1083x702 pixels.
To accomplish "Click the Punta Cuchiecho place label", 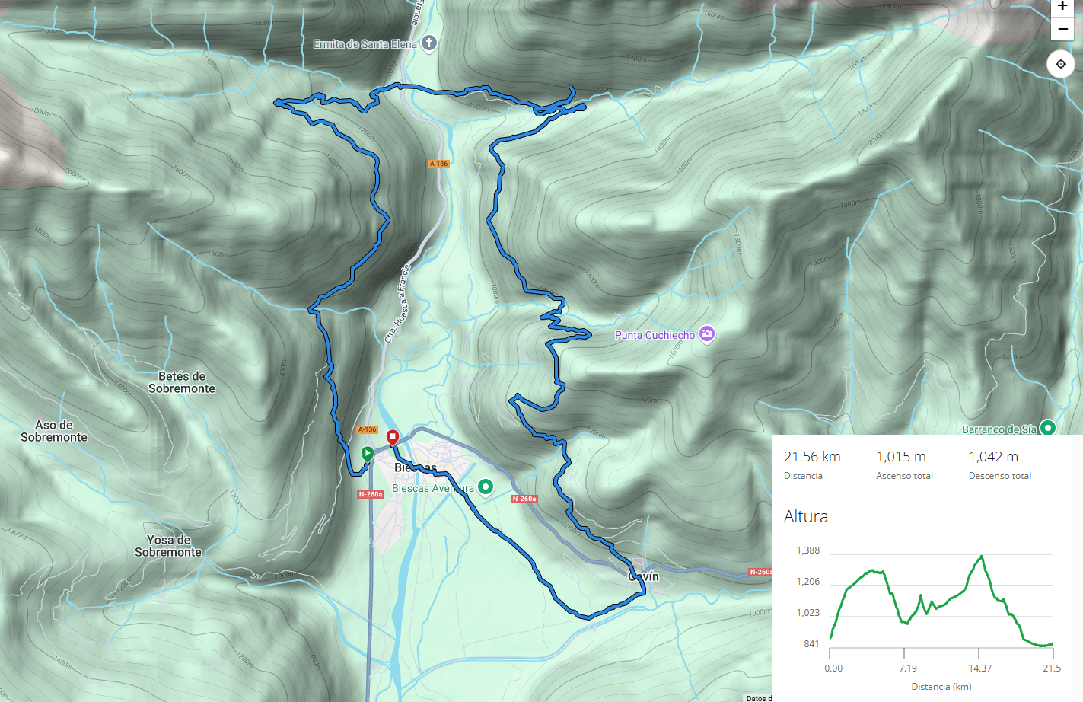I will tap(655, 335).
